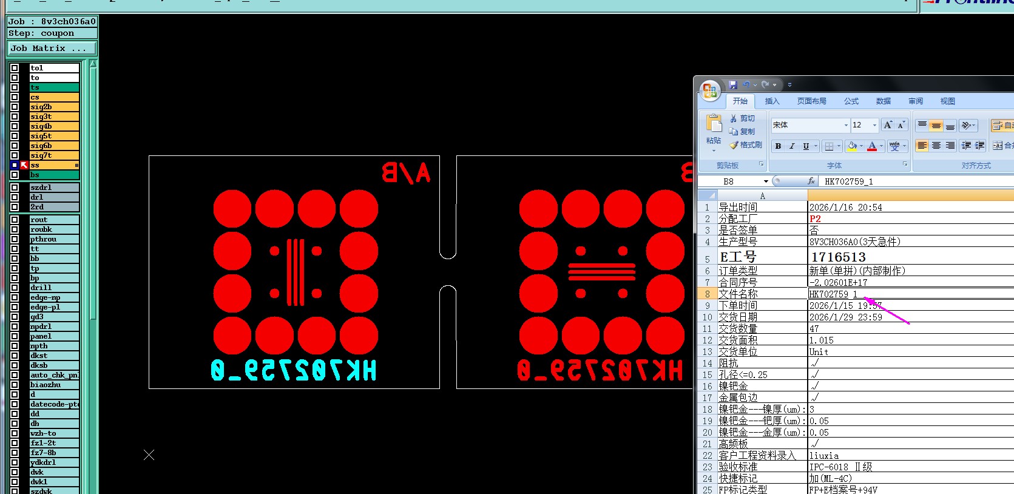Image resolution: width=1014 pixels, height=494 pixels.
Task: Open the font size dropdown showing 12
Action: coord(874,125)
